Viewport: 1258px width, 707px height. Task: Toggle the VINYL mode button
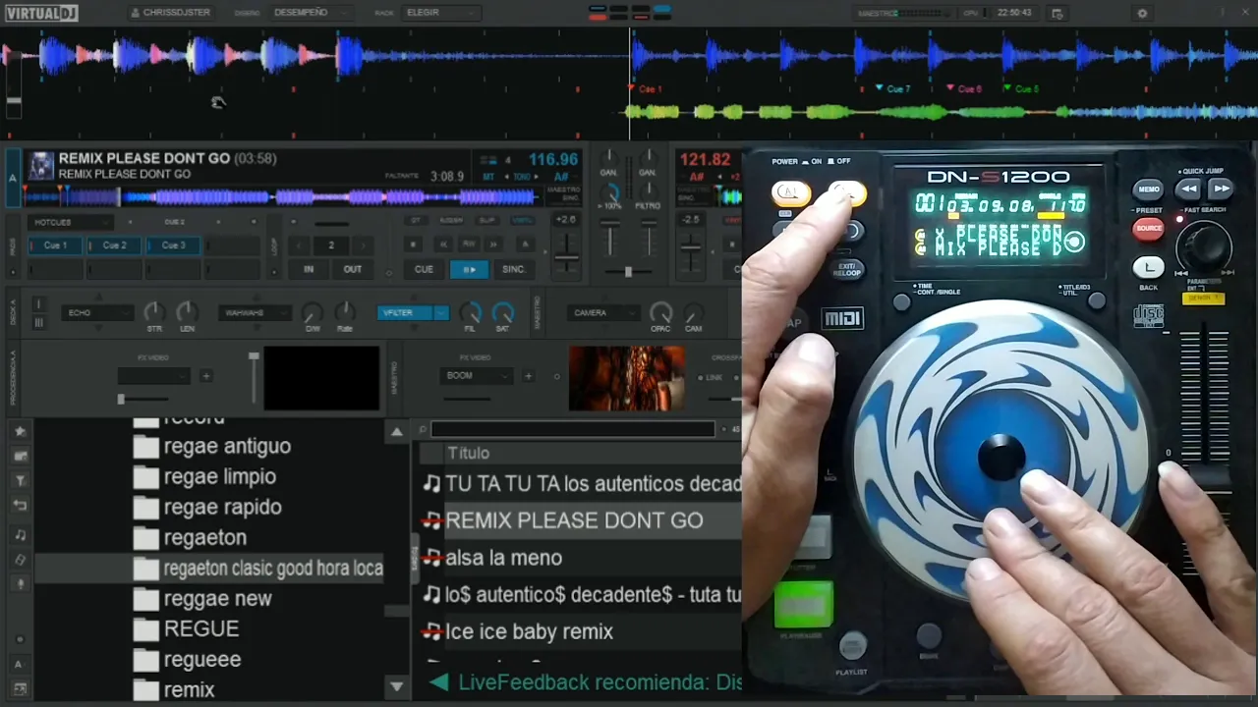pyautogui.click(x=524, y=221)
